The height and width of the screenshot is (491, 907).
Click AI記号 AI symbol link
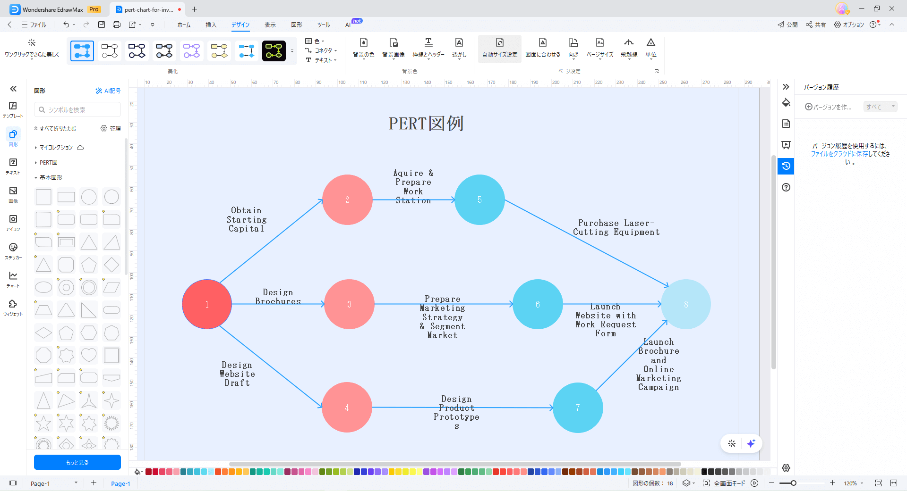click(108, 91)
